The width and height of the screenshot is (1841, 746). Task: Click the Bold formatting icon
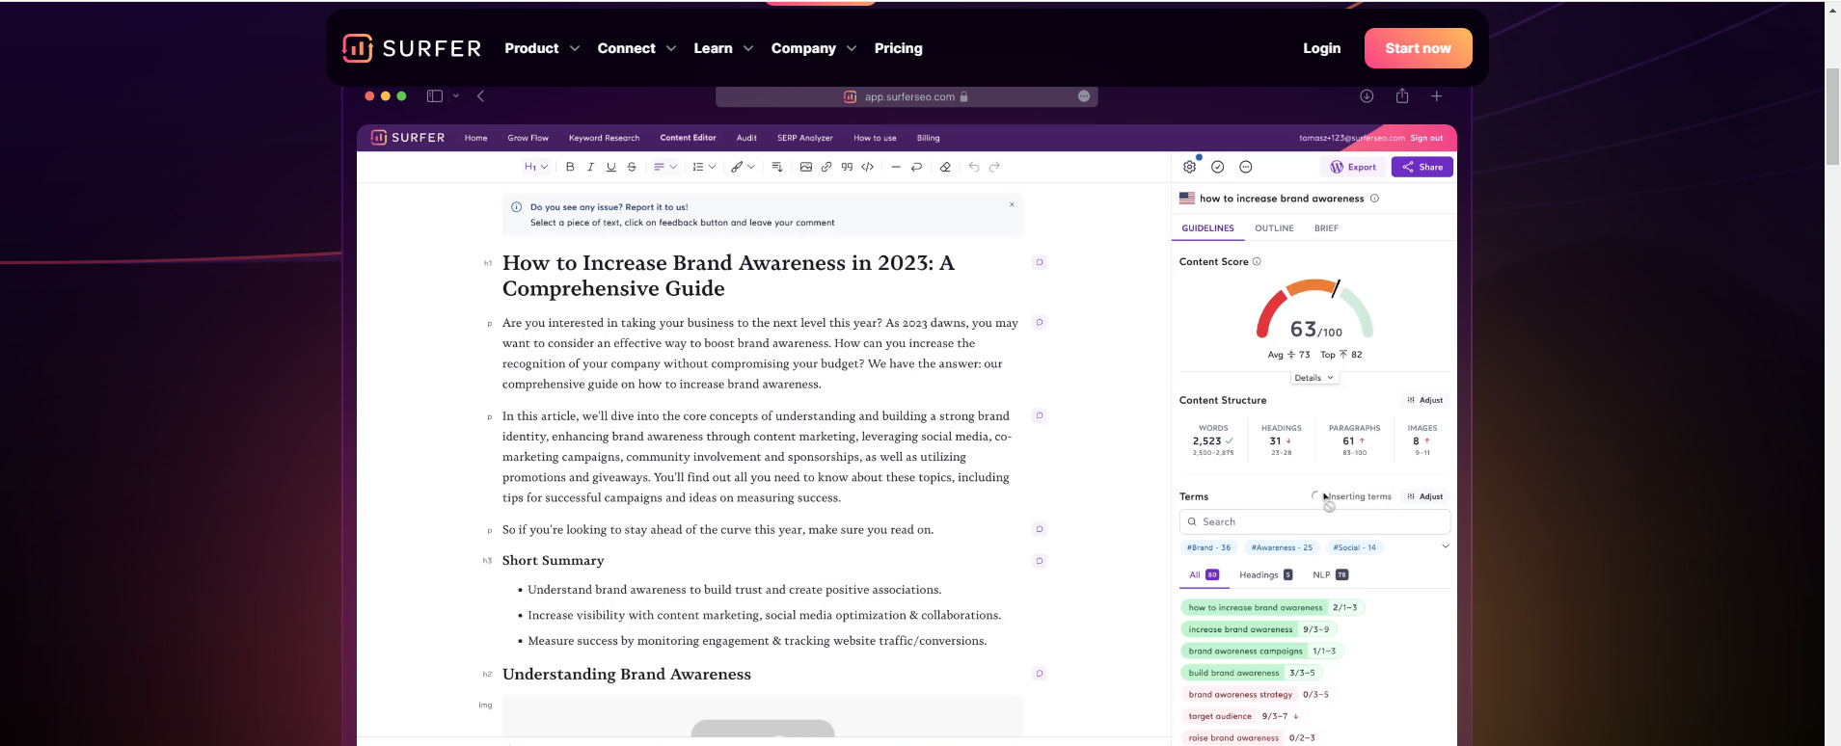[x=570, y=167]
